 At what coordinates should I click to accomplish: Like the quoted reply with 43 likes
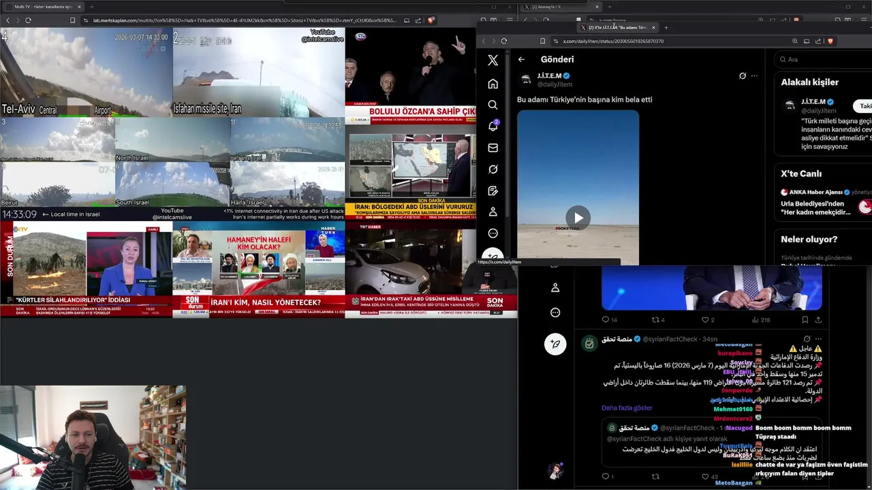coord(706,476)
